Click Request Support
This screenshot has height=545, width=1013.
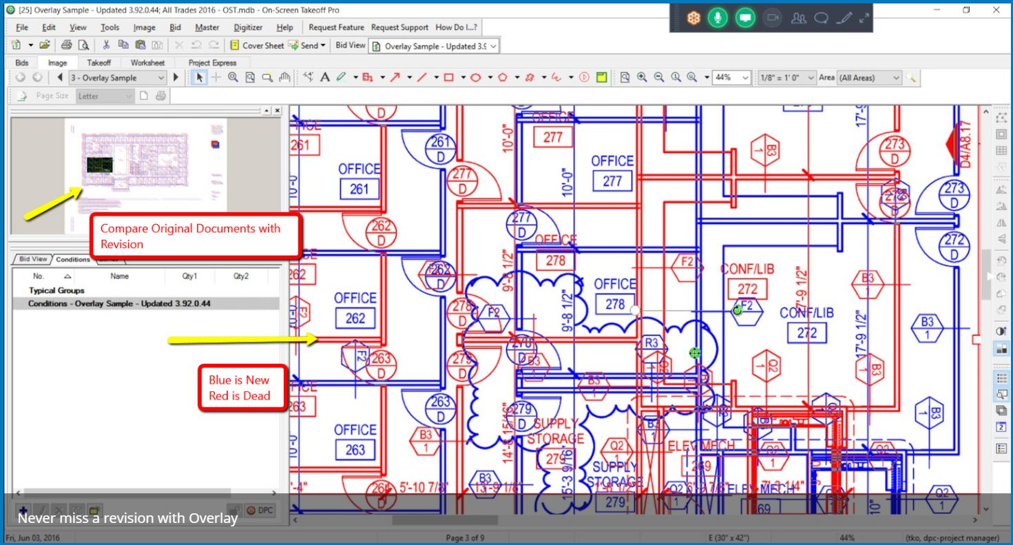point(399,28)
